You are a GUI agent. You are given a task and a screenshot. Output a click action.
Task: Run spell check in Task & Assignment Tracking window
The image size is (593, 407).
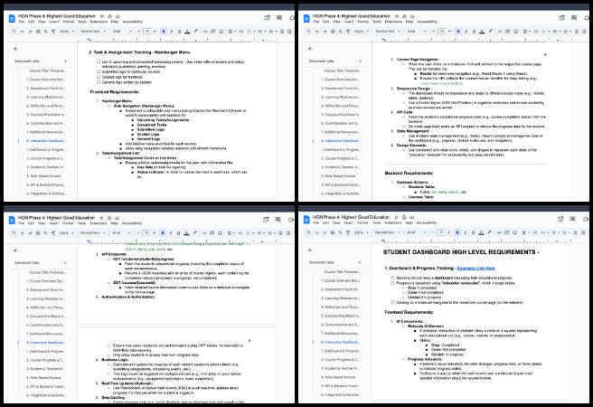[x=46, y=31]
